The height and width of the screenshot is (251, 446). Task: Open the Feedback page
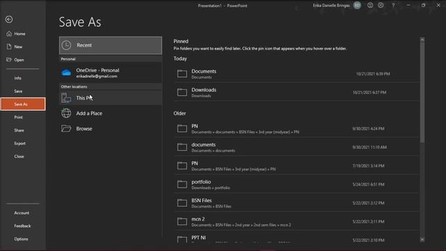23,226
